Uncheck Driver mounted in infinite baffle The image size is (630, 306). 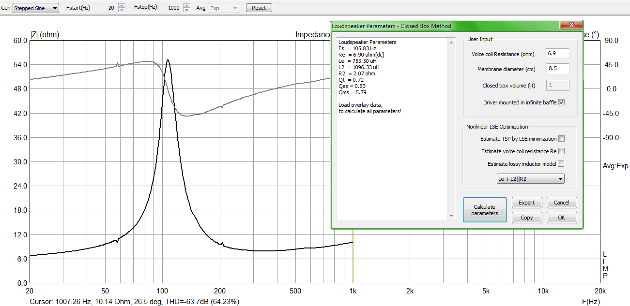pos(561,102)
